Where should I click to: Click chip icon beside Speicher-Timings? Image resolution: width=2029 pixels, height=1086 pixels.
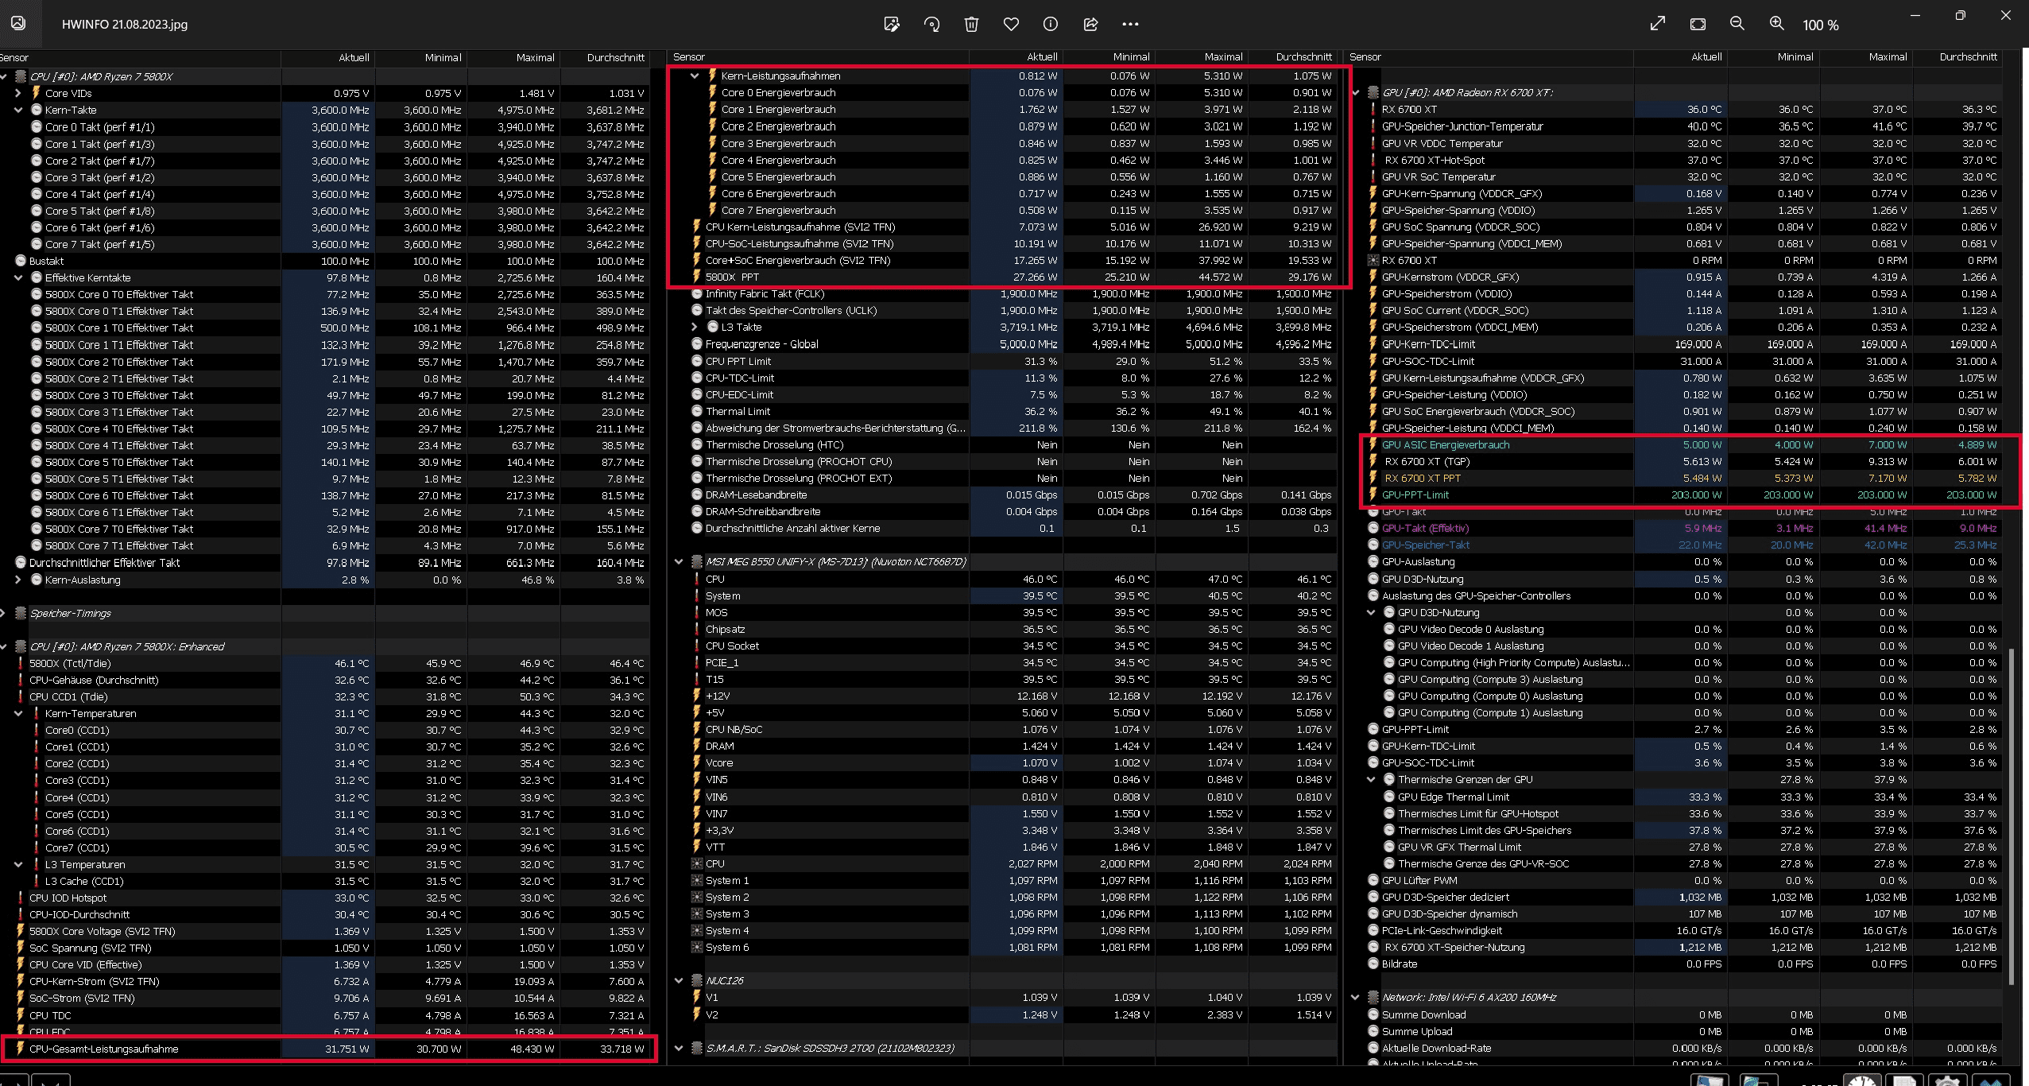pyautogui.click(x=21, y=613)
